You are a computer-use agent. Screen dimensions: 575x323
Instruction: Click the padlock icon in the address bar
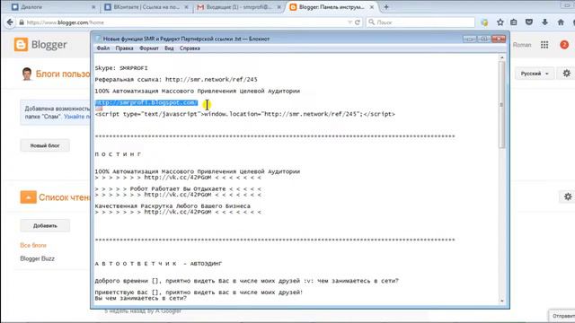coord(22,22)
